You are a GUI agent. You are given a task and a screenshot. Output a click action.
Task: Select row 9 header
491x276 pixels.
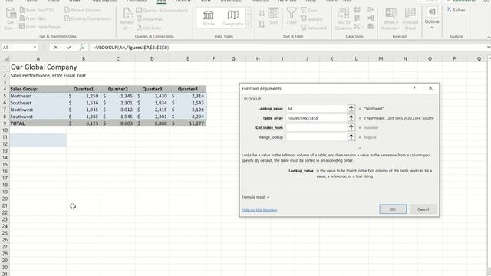tap(5, 123)
